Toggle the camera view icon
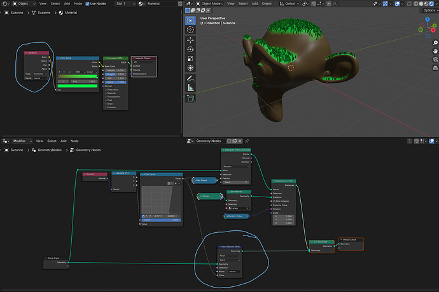 [x=435, y=59]
